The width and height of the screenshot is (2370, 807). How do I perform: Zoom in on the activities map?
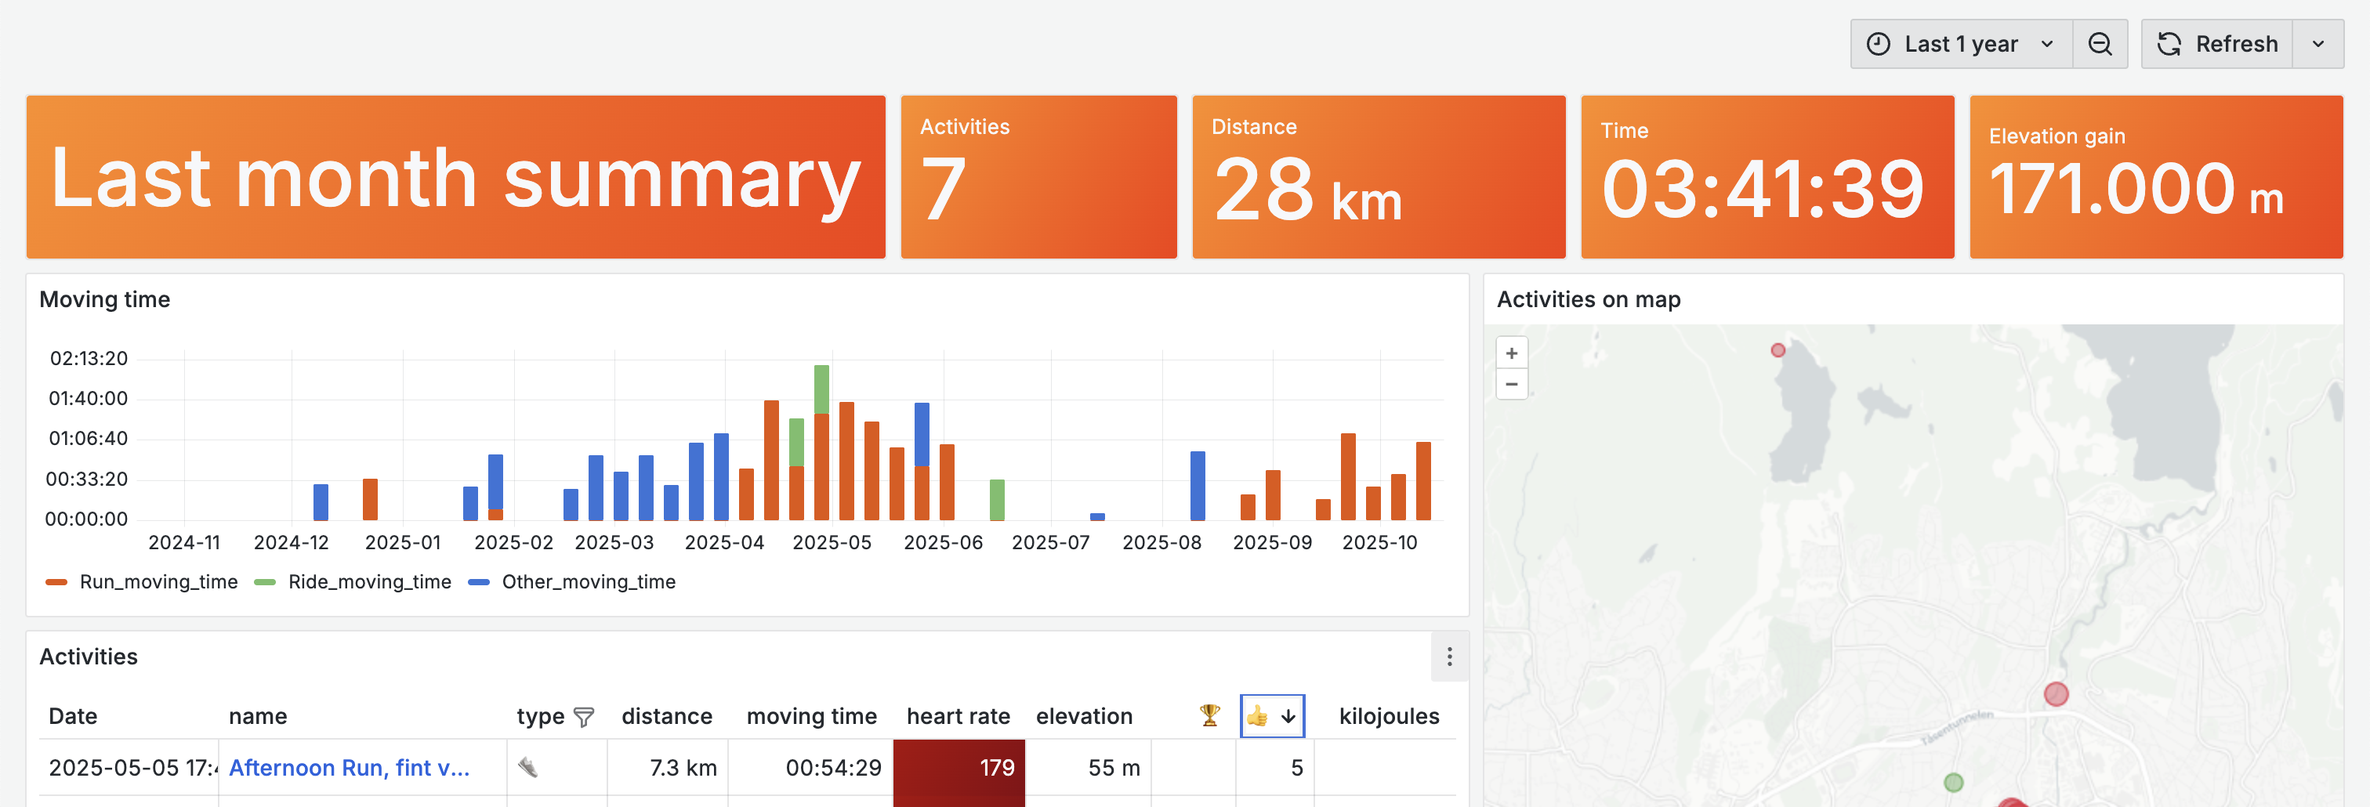tap(1512, 353)
